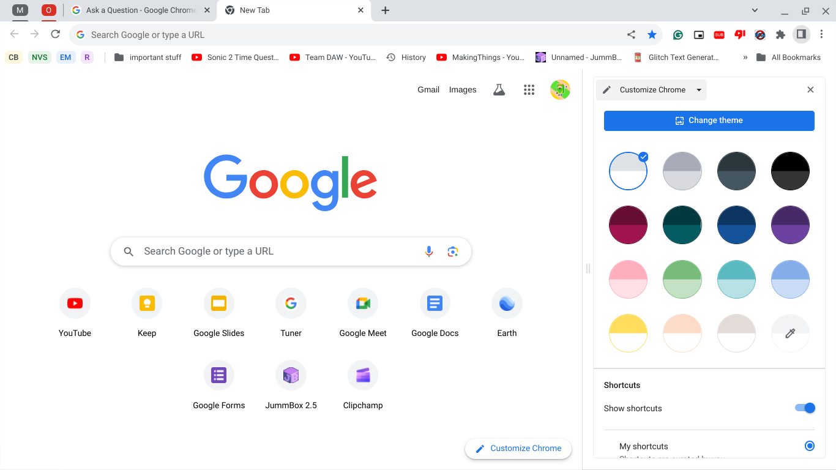Open the Google Docs shortcut
This screenshot has width=836, height=470.
[435, 313]
